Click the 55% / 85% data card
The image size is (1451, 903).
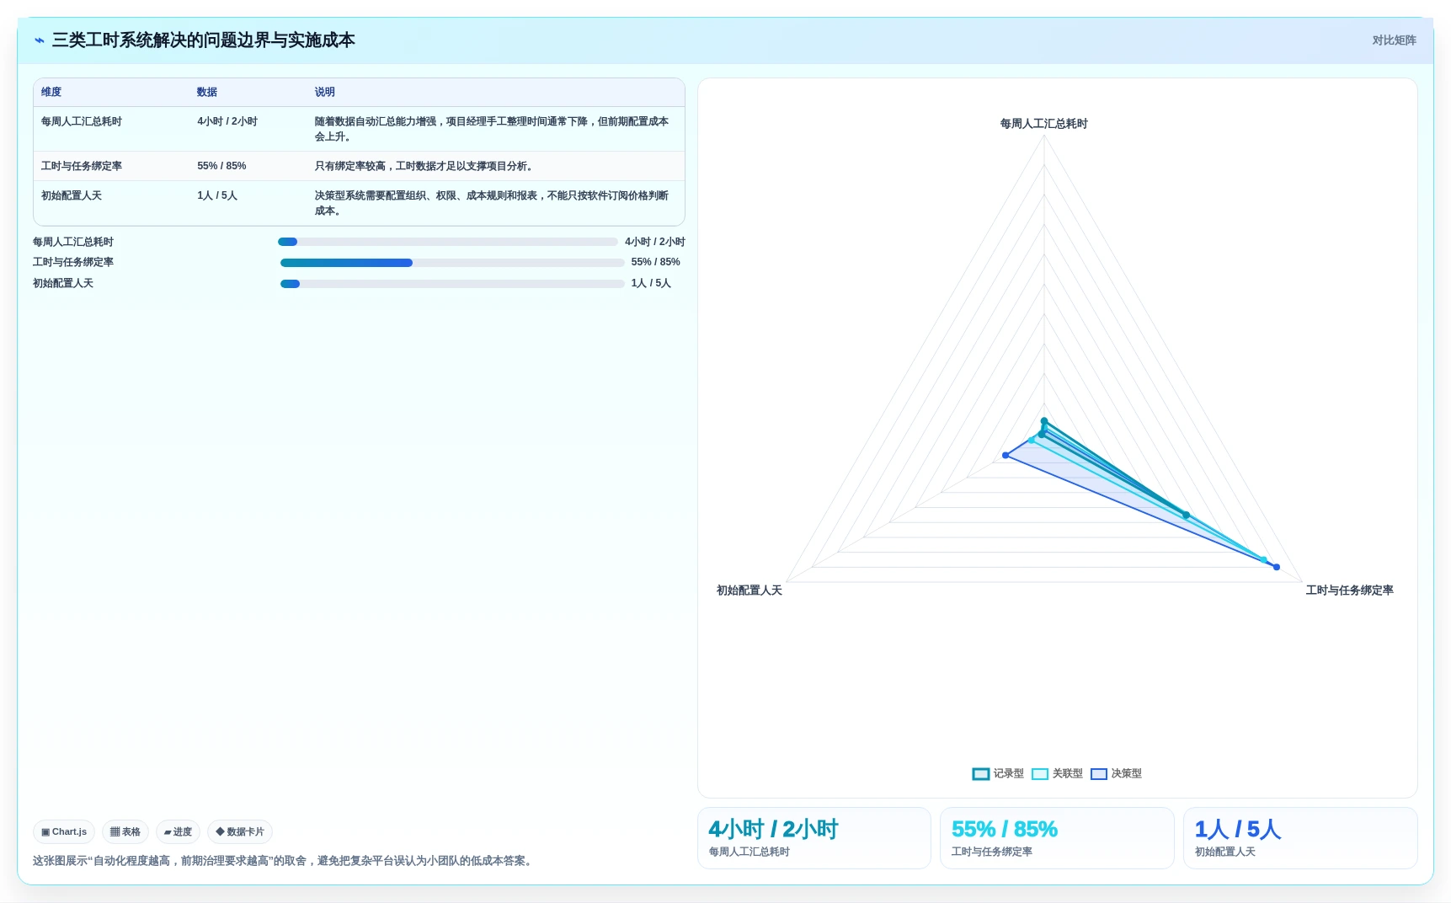click(x=1057, y=838)
